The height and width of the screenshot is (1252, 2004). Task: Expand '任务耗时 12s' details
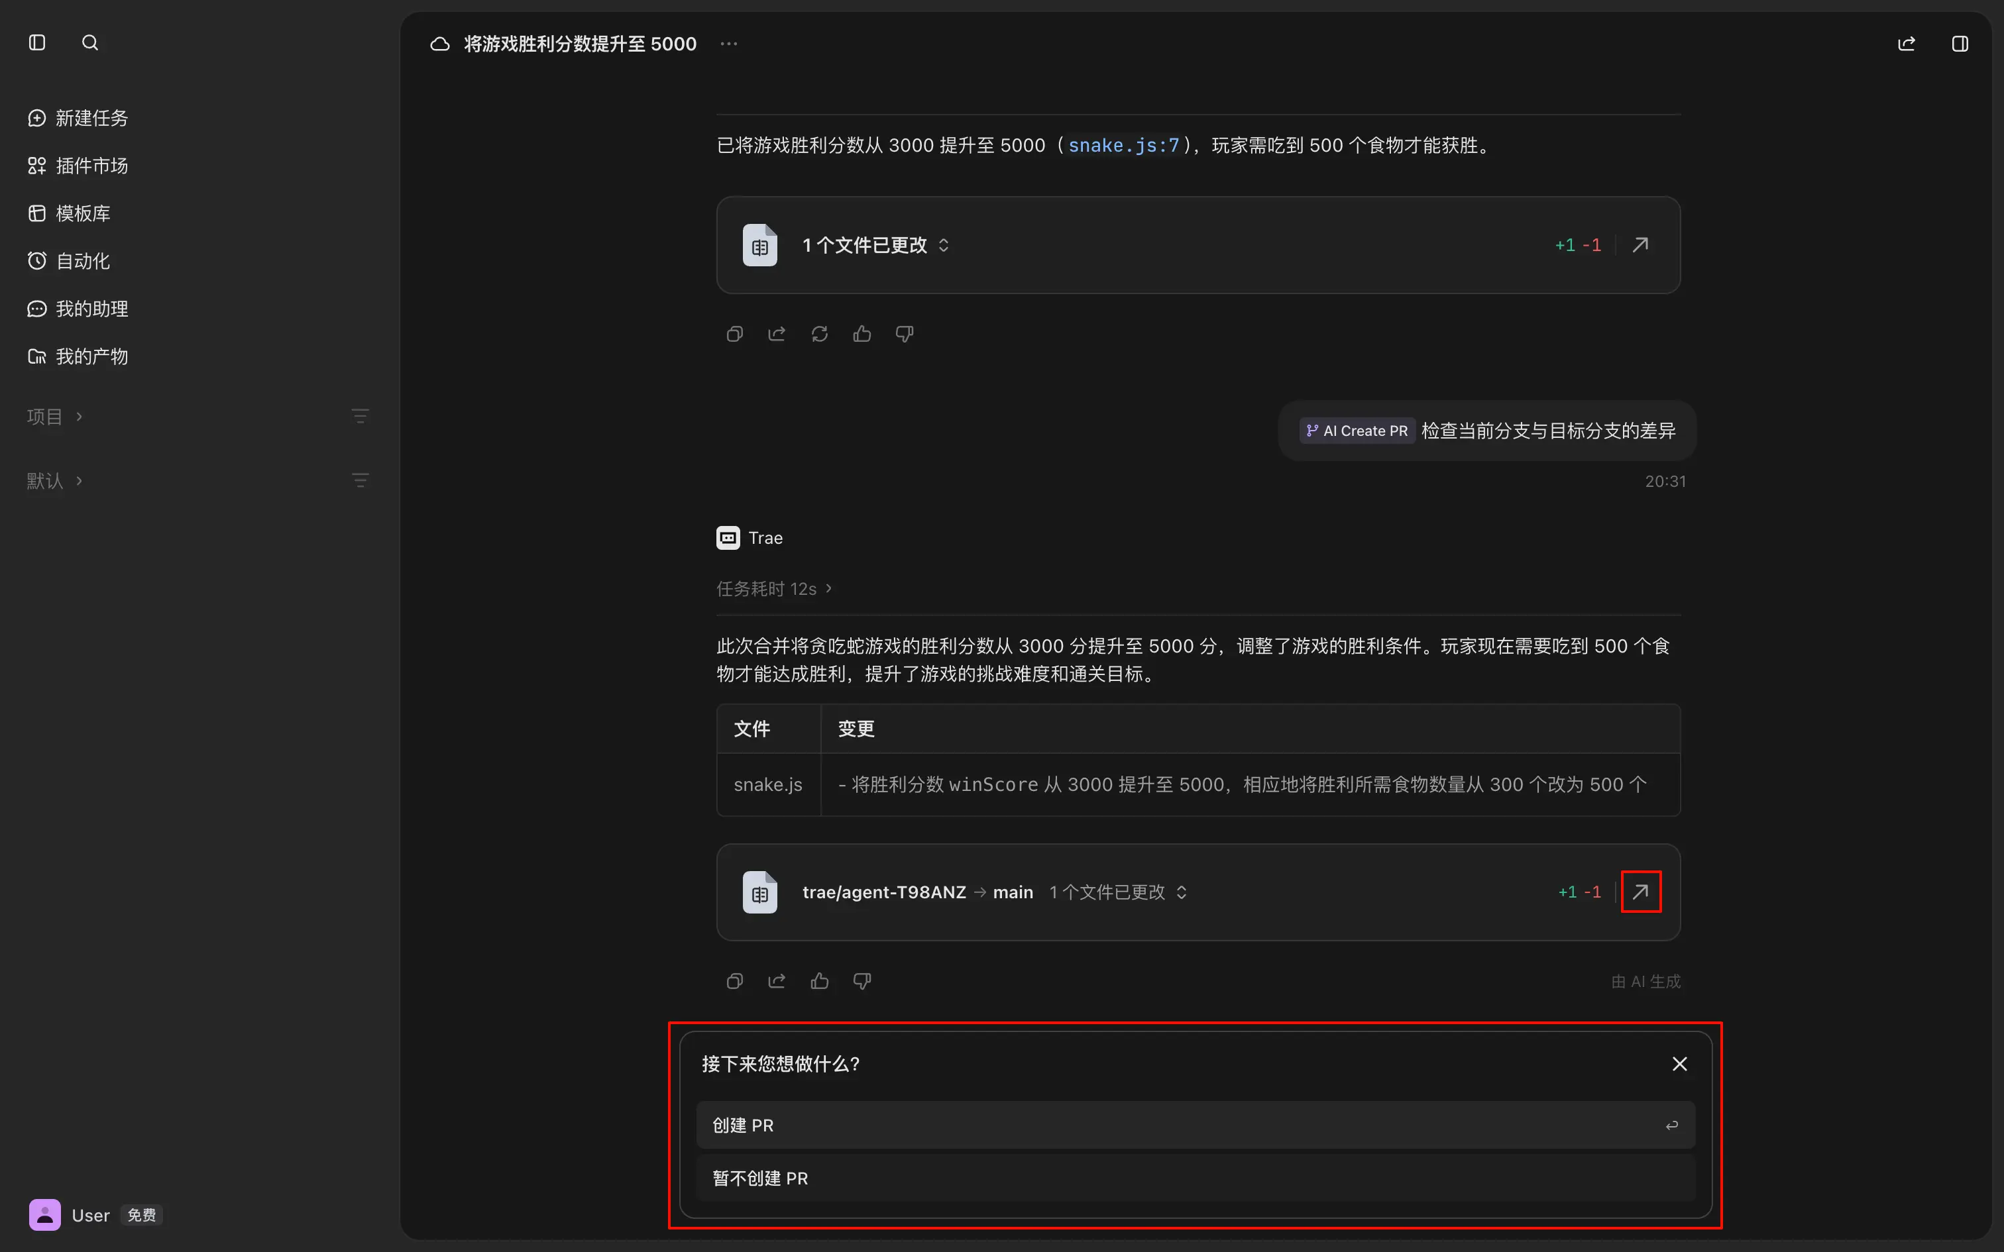[774, 589]
